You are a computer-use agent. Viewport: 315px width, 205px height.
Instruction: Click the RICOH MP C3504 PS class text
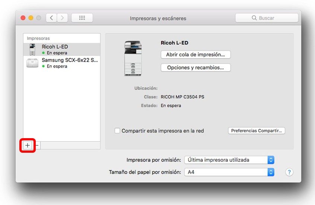tap(182, 97)
